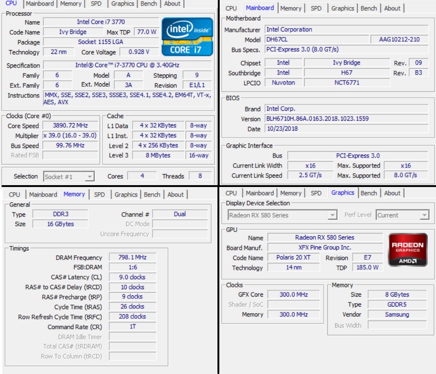The image size is (436, 374).
Task: Click the code name value 'Ivy Bridge' in CPU panel
Action: (x=73, y=32)
